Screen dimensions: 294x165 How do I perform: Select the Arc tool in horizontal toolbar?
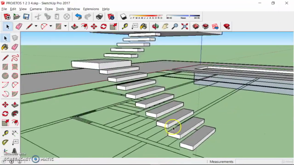[x=44, y=27]
